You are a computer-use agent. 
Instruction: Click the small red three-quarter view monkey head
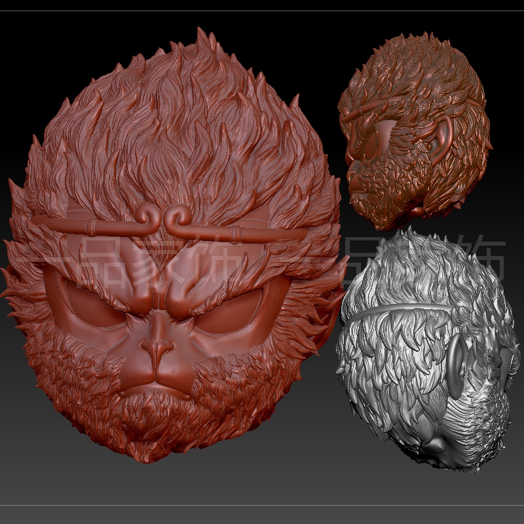tap(415, 131)
